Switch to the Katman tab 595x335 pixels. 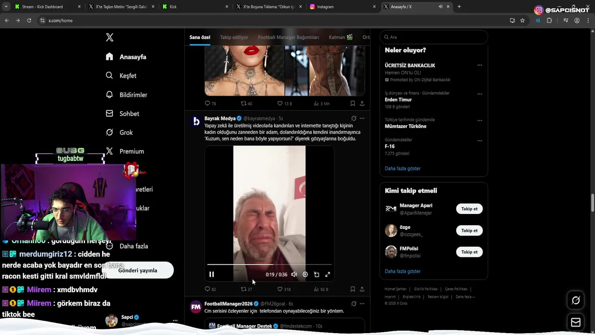coord(341,37)
